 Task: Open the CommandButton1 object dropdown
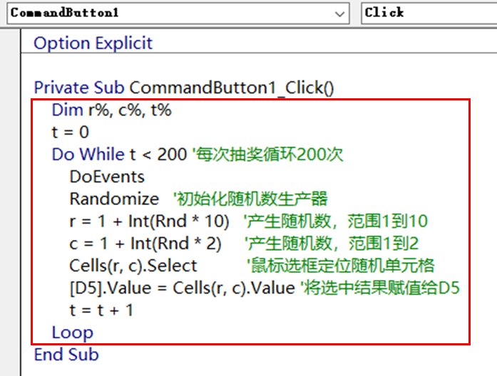pyautogui.click(x=178, y=13)
